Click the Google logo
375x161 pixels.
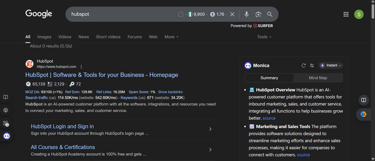click(x=39, y=14)
